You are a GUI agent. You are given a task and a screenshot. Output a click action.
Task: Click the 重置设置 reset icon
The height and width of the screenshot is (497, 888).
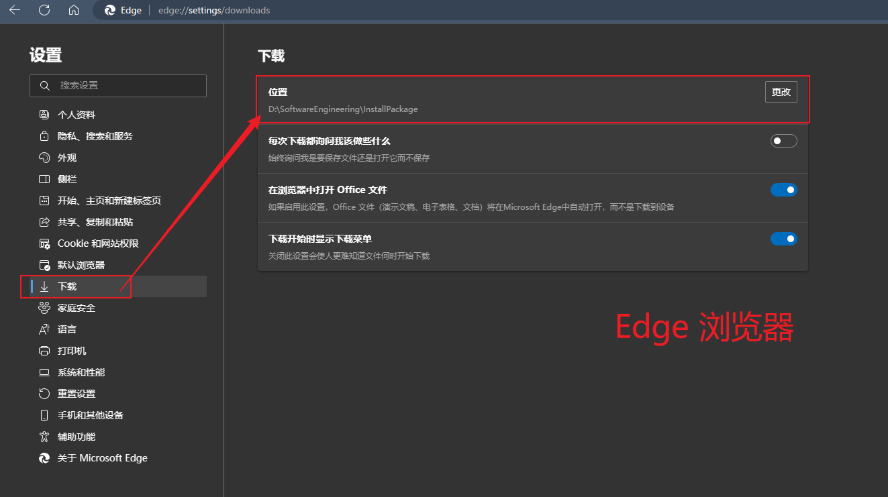[44, 394]
